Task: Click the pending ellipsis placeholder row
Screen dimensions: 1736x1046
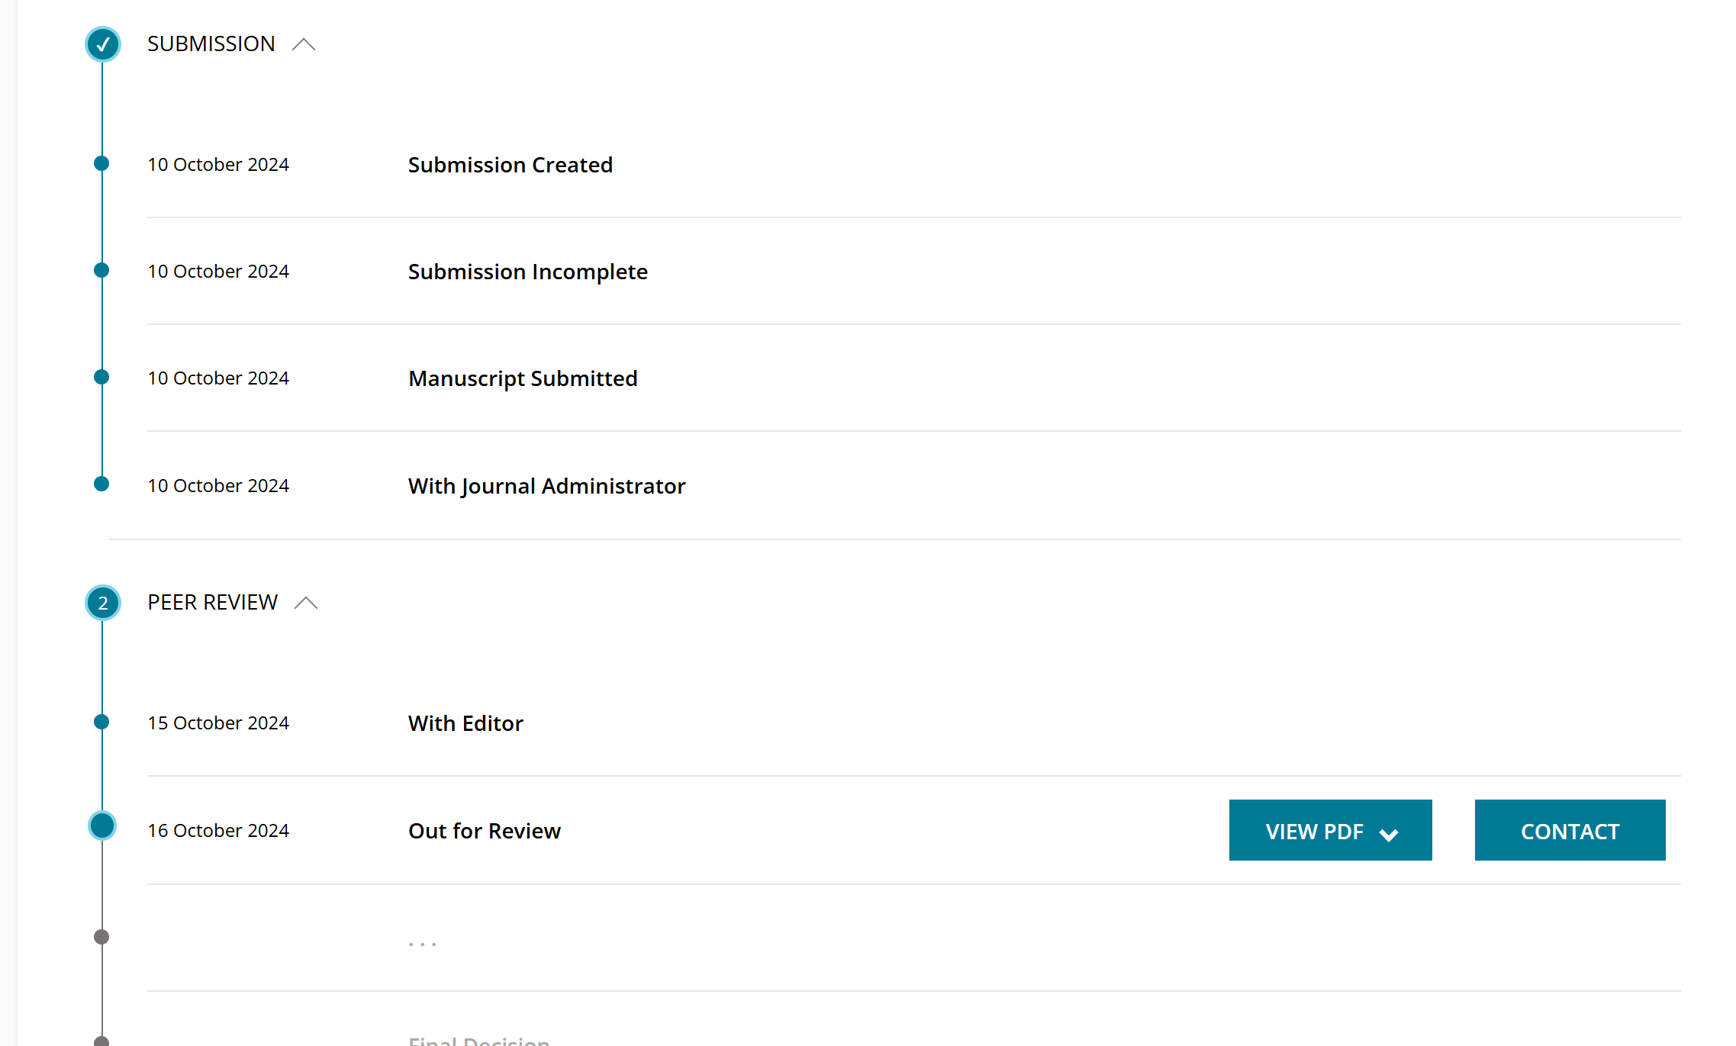Action: point(913,938)
